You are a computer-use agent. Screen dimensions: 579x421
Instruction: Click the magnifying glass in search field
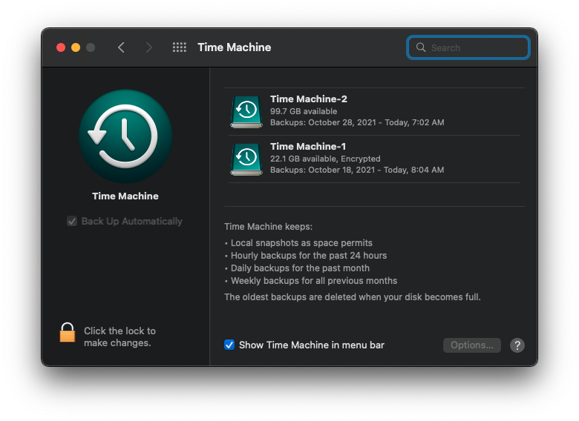pyautogui.click(x=421, y=47)
